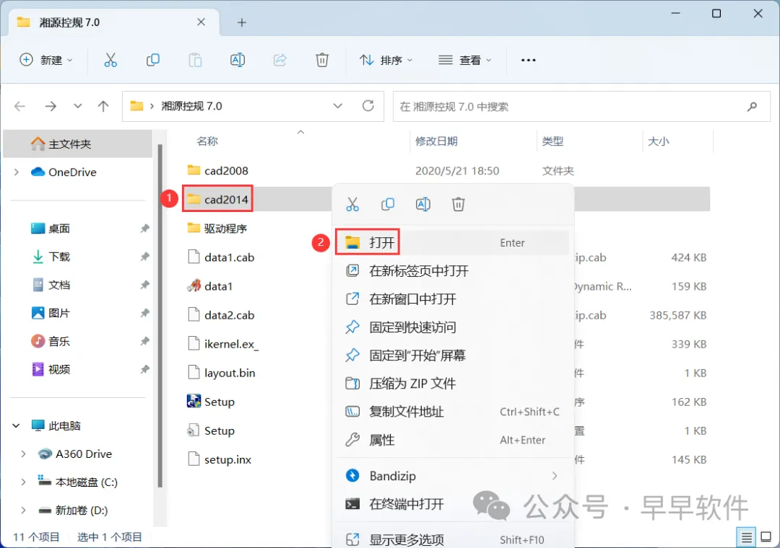Viewport: 780px width, 548px height.
Task: Expand 新加卷 (D:) tree node
Action: 23,511
